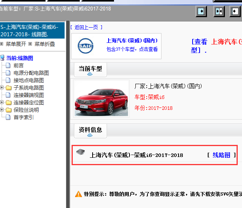The width and height of the screenshot is (242, 208).
Task: Click the 菜单折叠 collapse-menu icon
Action: click(x=30, y=44)
